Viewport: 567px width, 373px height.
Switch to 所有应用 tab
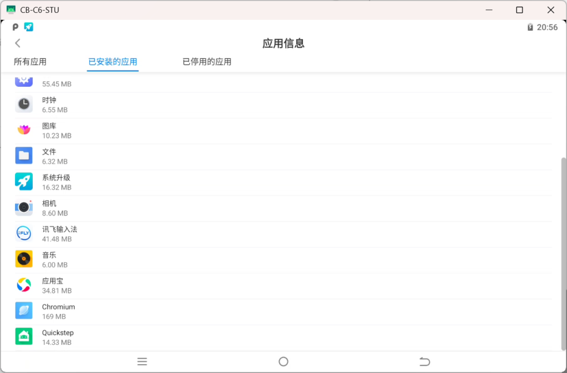pyautogui.click(x=30, y=62)
